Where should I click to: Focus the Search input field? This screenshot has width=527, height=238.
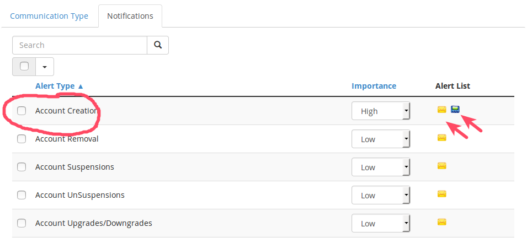click(79, 45)
